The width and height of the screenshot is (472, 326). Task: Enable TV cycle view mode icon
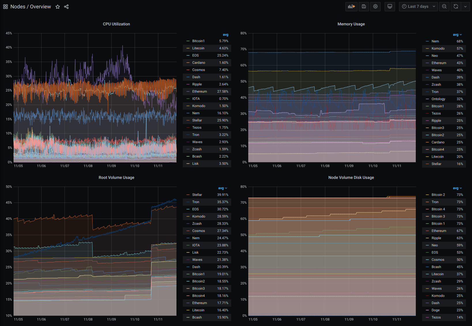(x=390, y=6)
